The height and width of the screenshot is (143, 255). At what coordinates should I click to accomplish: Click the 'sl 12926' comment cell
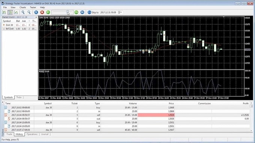[x=245, y=115]
